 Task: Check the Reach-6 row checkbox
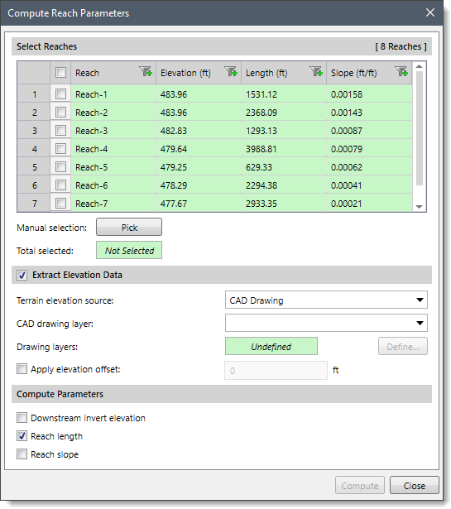pyautogui.click(x=60, y=185)
